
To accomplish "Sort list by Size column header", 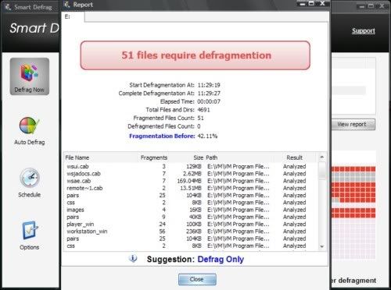I will [198, 157].
